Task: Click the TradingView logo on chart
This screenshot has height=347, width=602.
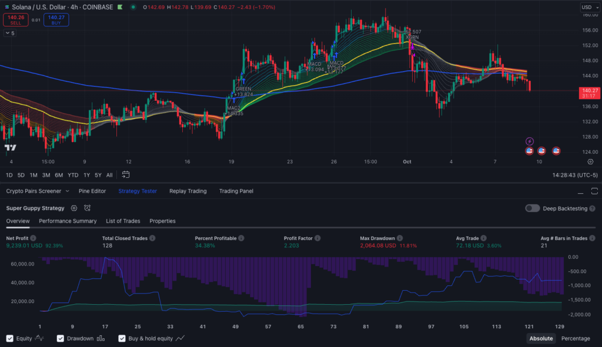Action: (x=11, y=147)
